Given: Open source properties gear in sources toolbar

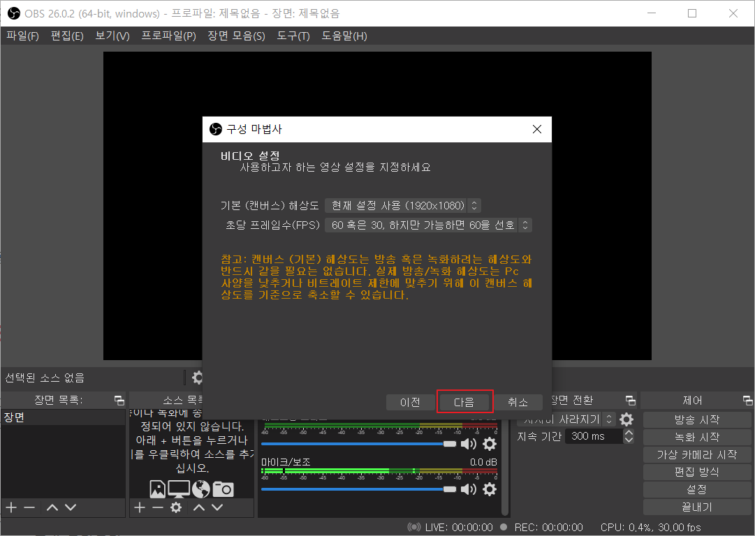Looking at the screenshot, I should (x=176, y=507).
